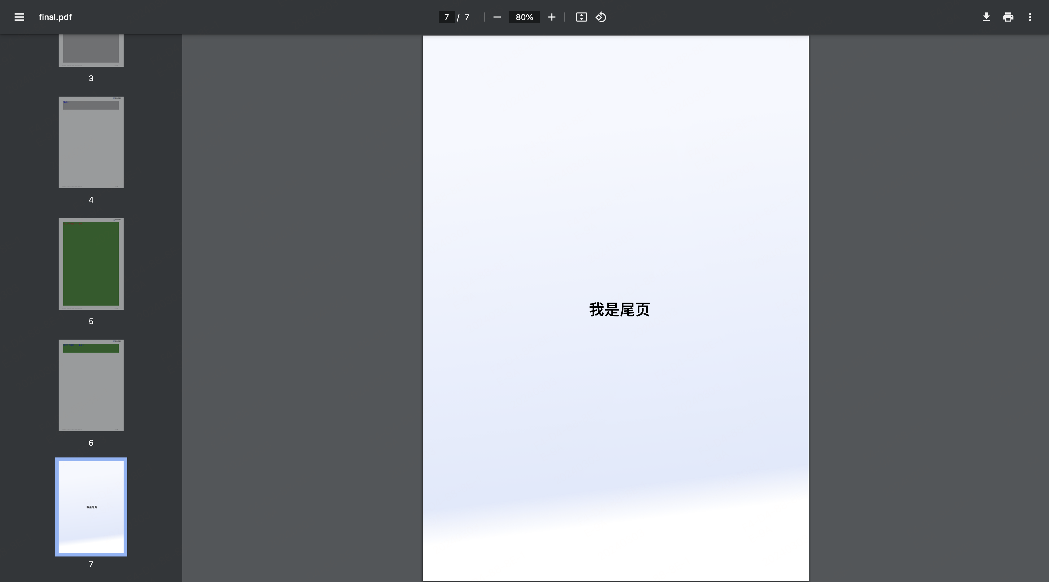Click the current page number field
The width and height of the screenshot is (1049, 582).
[x=446, y=17]
